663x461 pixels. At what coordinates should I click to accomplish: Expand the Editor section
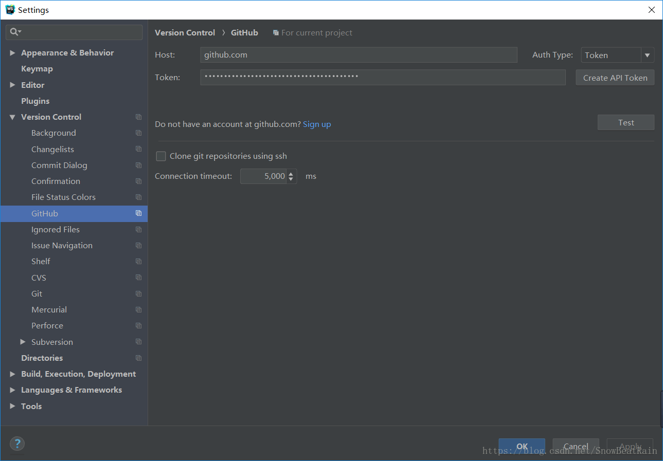click(x=12, y=85)
